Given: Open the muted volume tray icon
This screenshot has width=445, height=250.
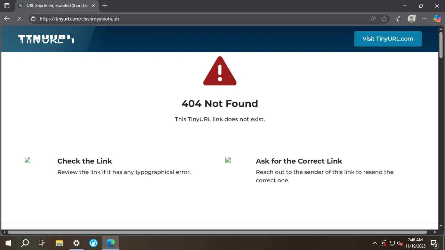Looking at the screenshot, I should tap(400, 243).
